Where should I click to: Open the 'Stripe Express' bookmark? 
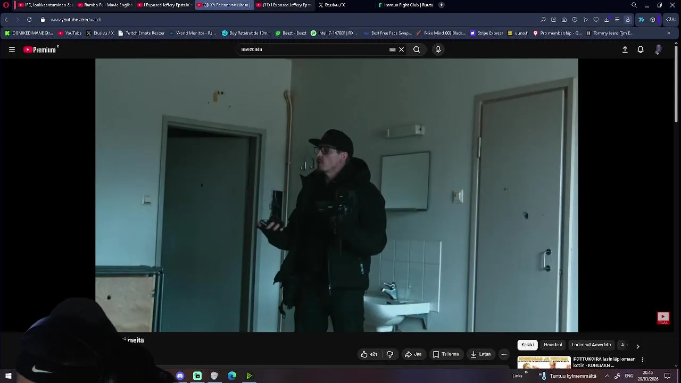486,33
